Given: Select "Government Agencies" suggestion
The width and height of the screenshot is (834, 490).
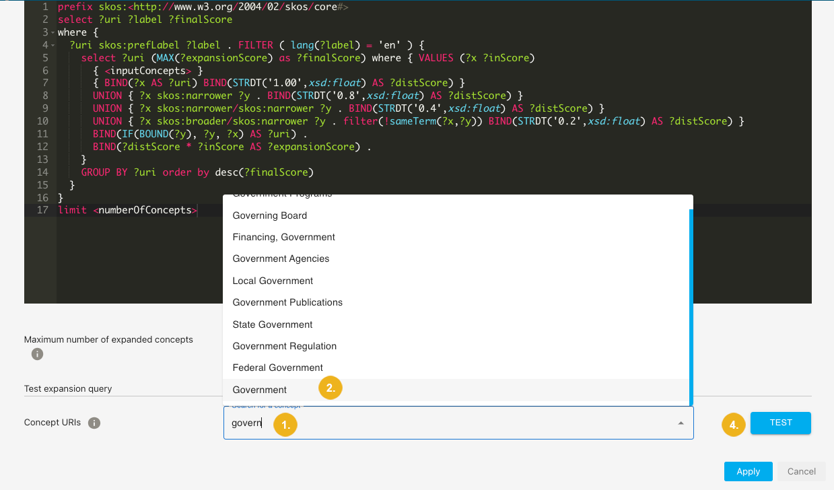Looking at the screenshot, I should coord(281,258).
